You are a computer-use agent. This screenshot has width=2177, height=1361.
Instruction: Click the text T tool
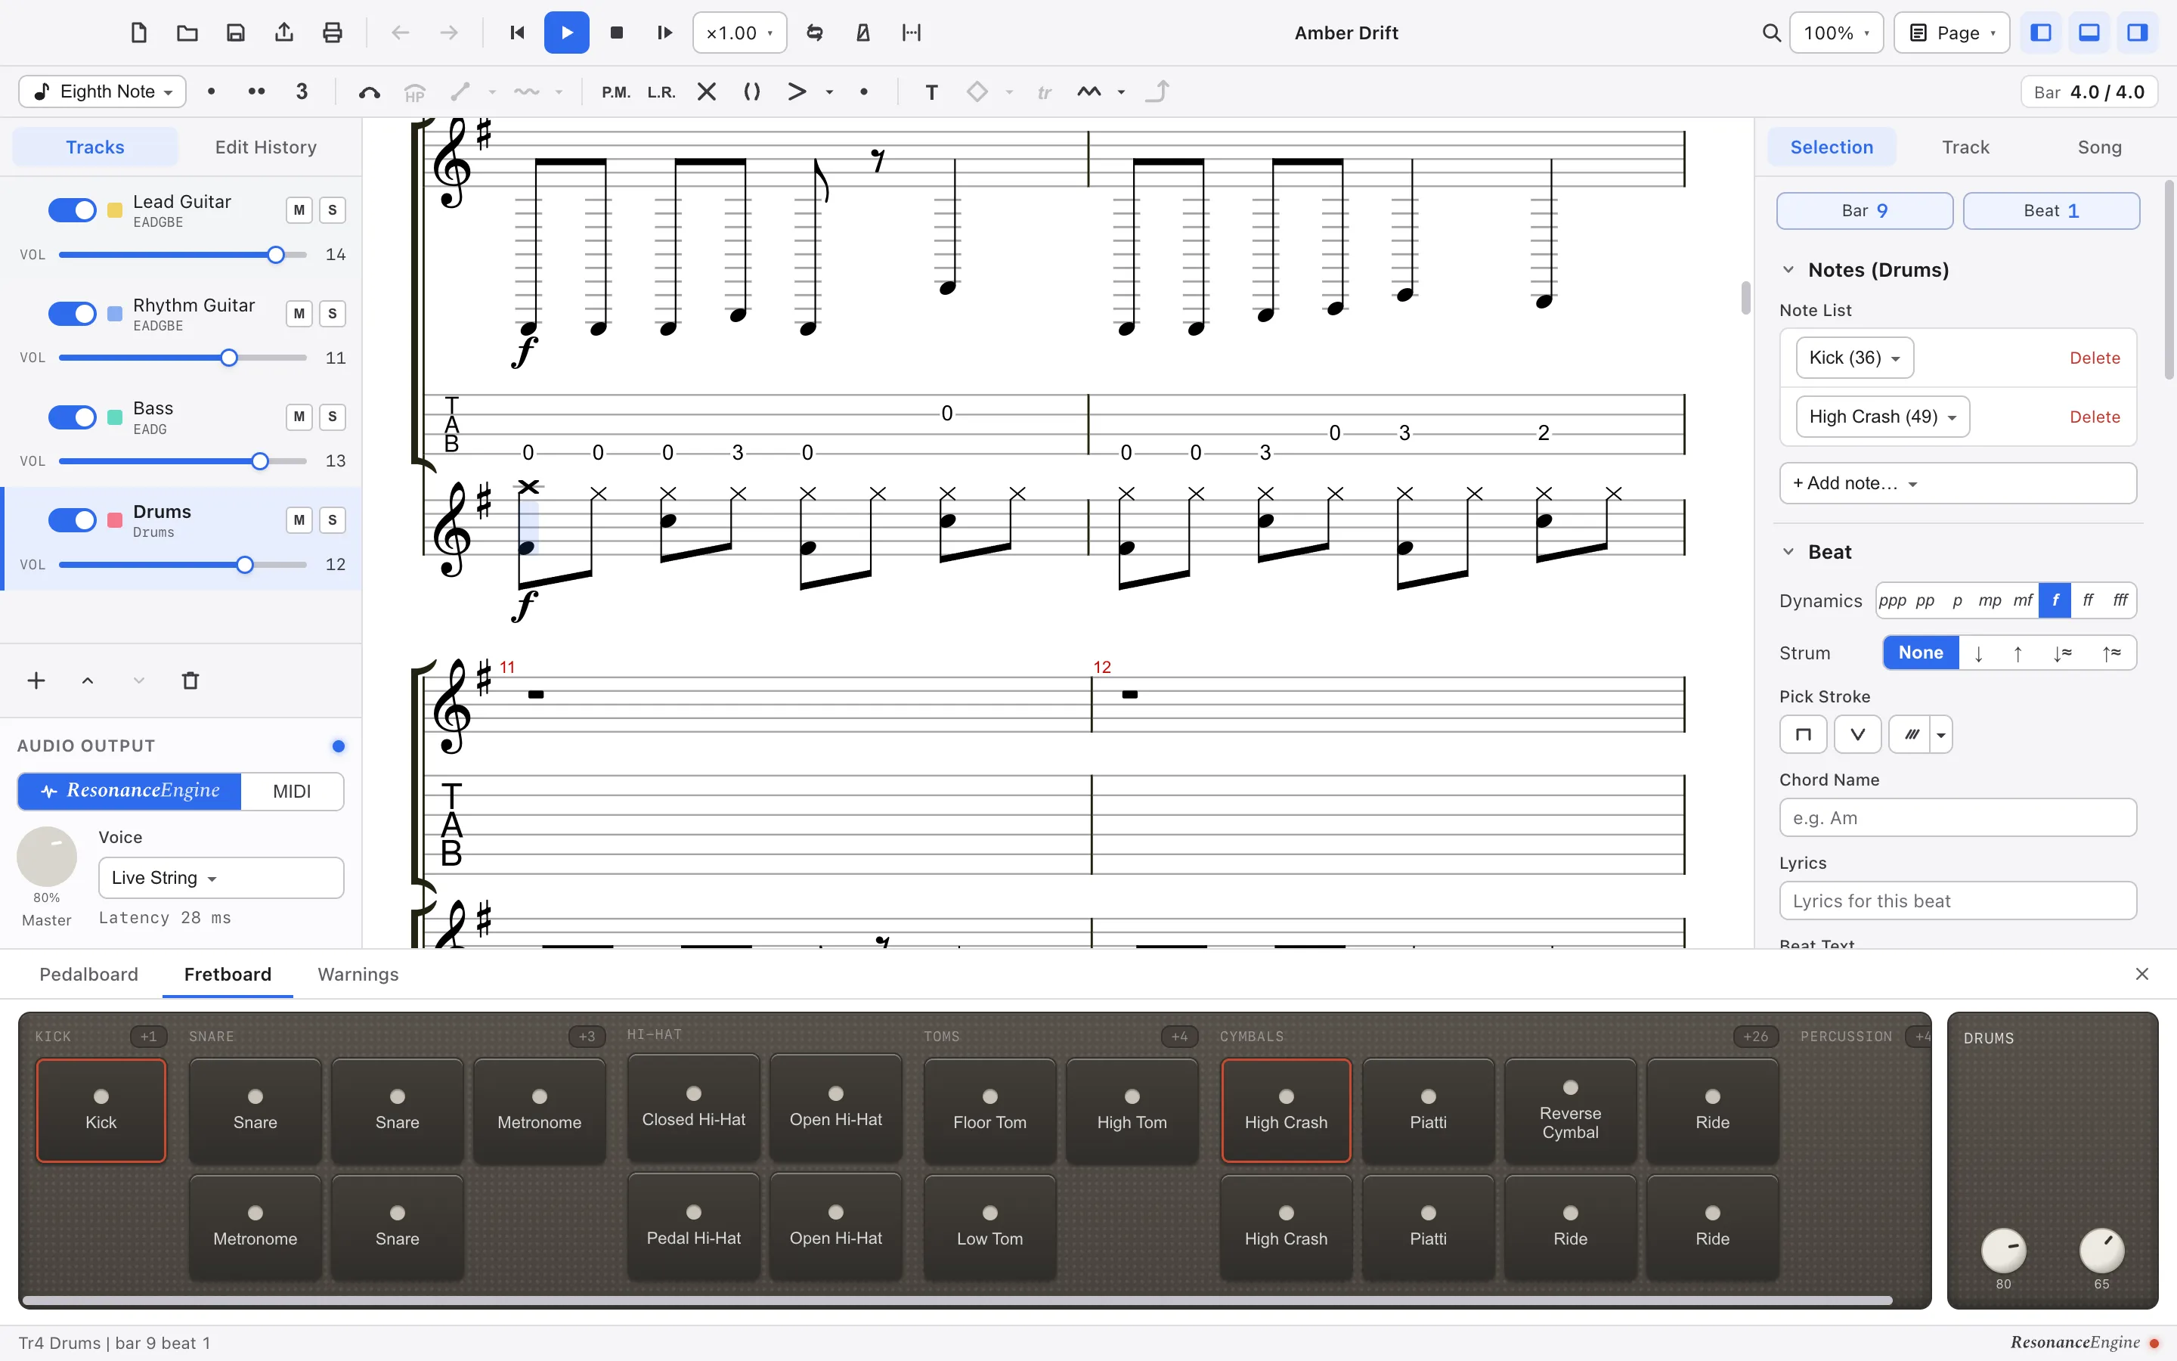click(x=931, y=91)
